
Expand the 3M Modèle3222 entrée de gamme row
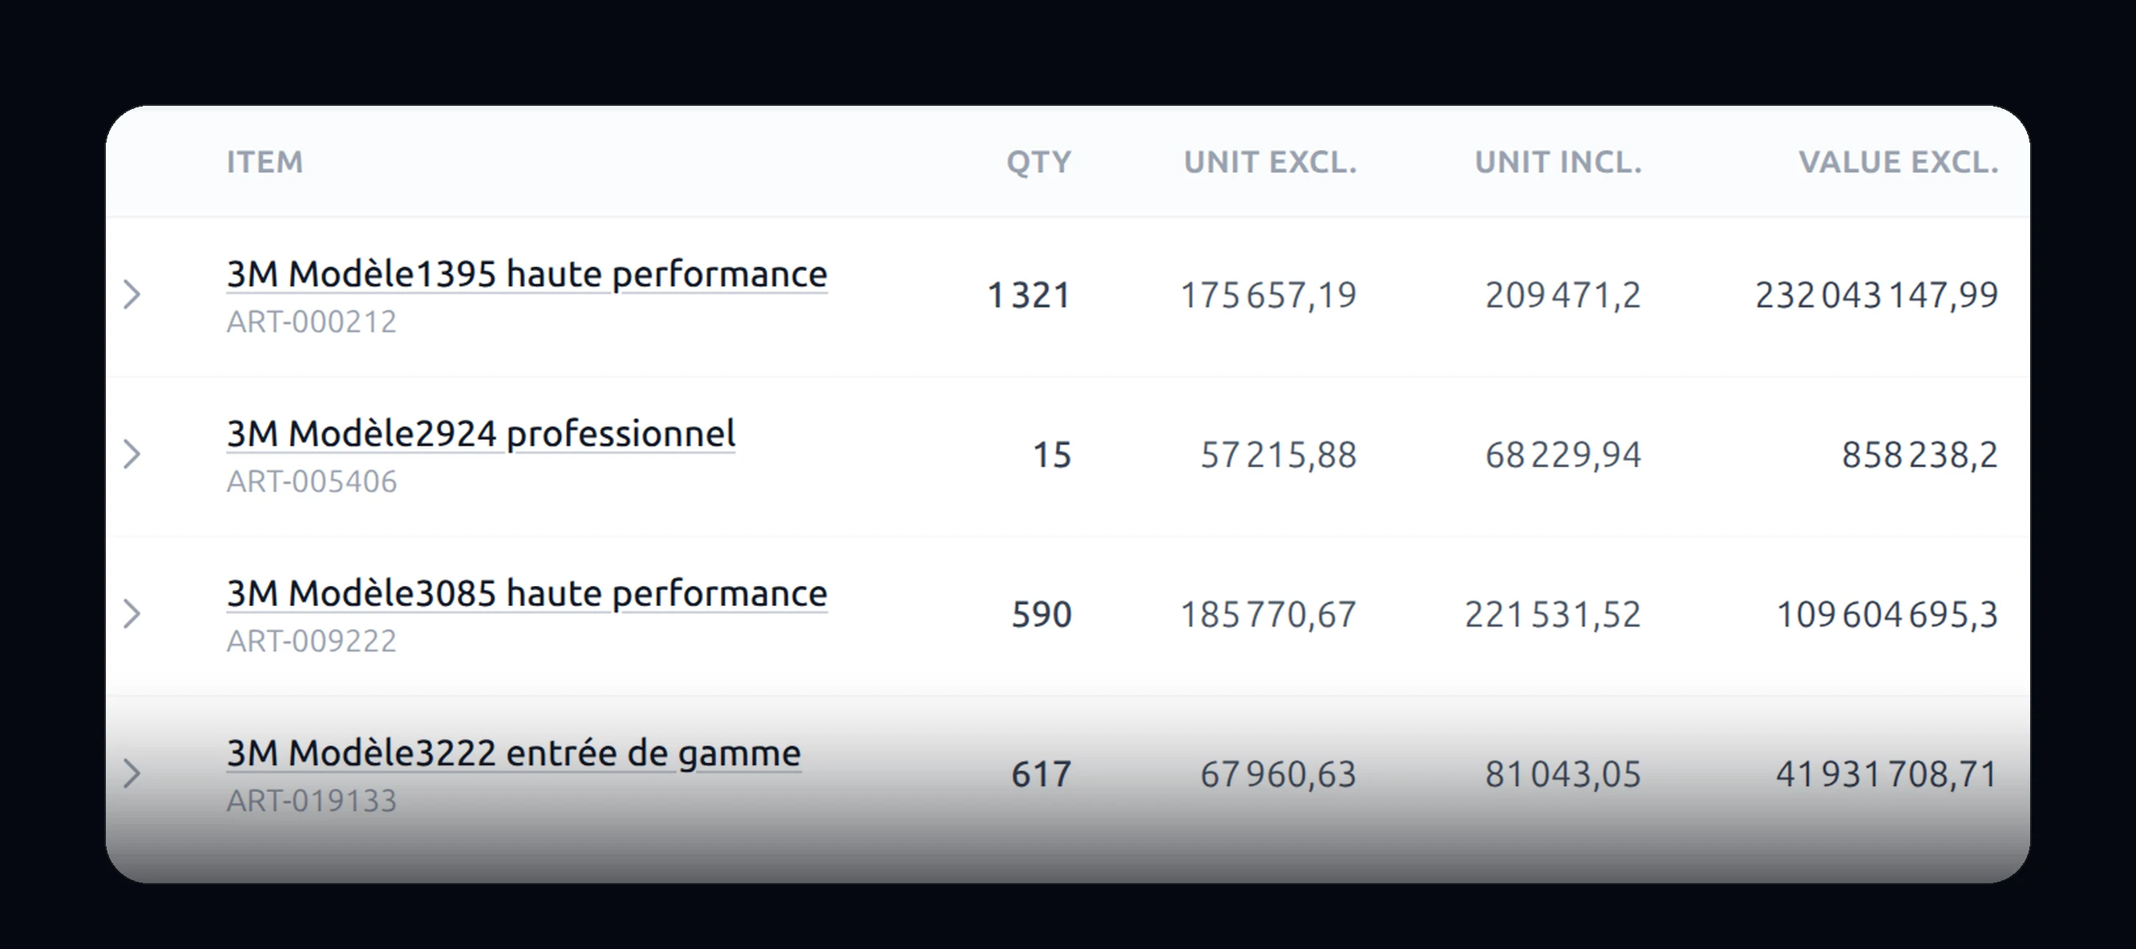(131, 774)
